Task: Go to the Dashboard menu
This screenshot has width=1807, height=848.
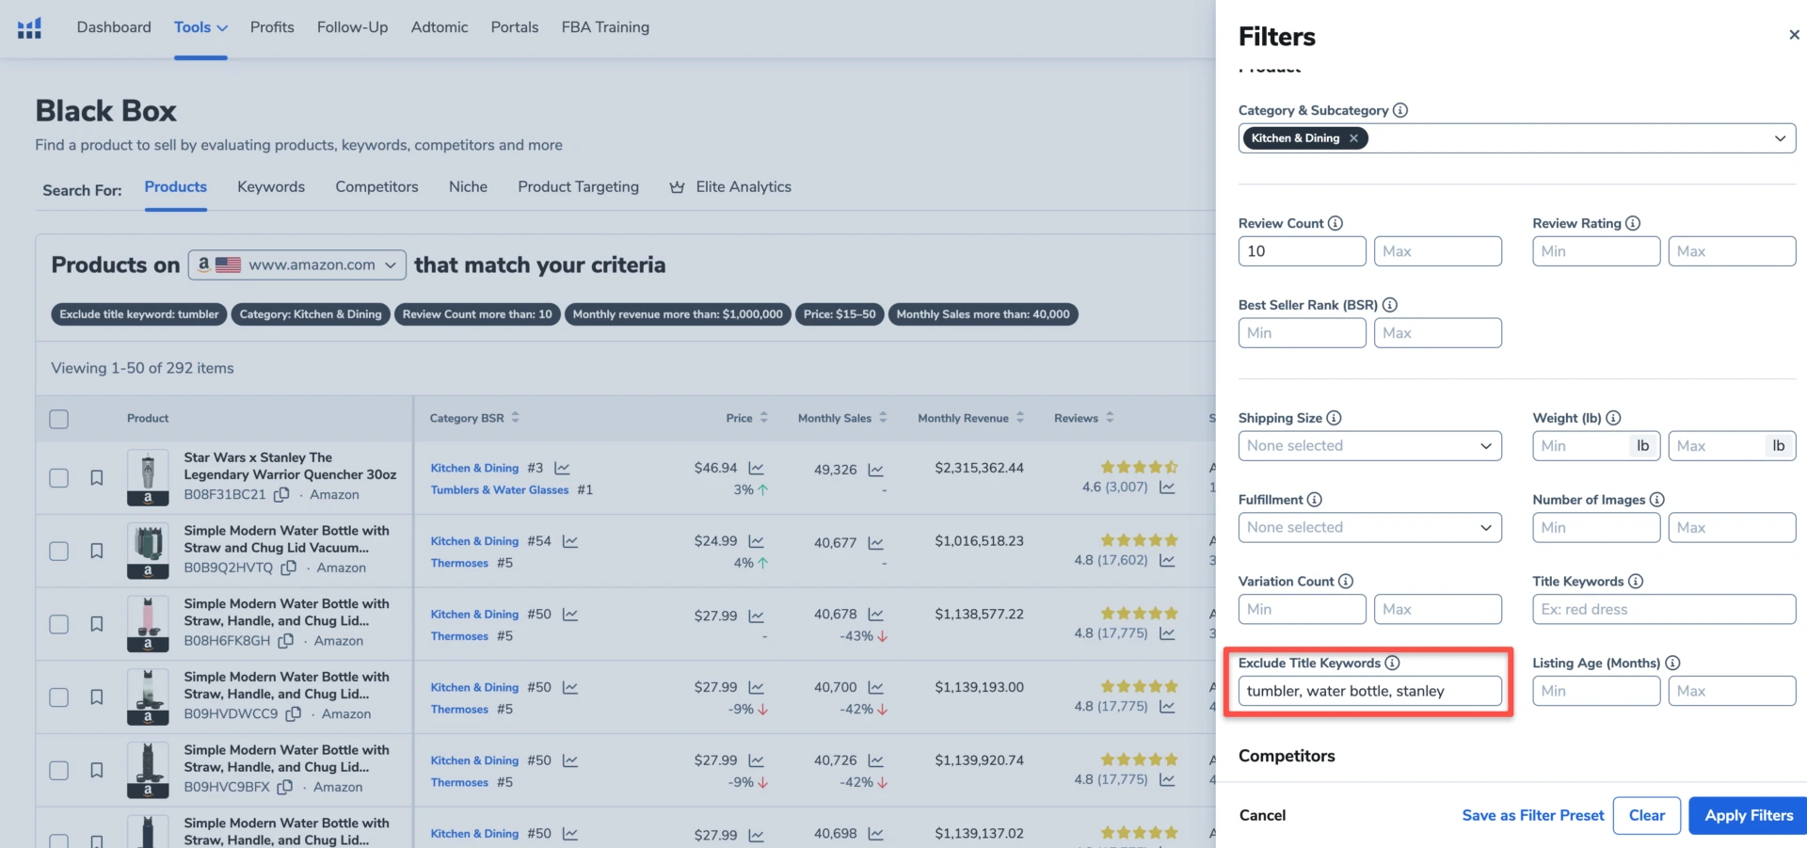Action: pyautogui.click(x=114, y=27)
